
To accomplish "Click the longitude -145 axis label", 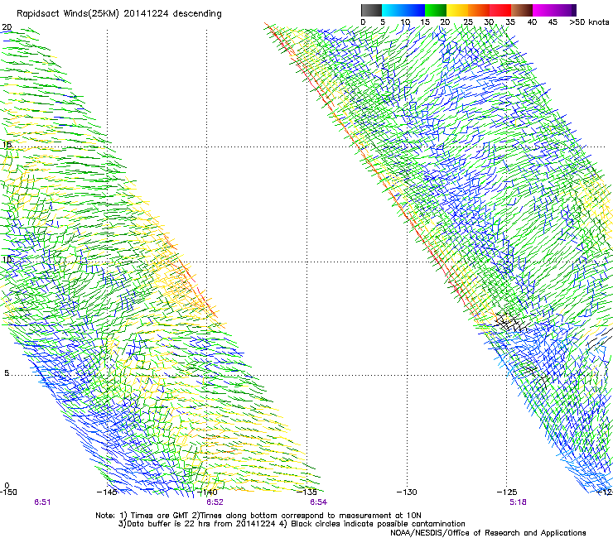I will pyautogui.click(x=107, y=492).
